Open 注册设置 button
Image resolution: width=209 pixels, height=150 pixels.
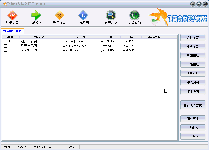(193, 91)
